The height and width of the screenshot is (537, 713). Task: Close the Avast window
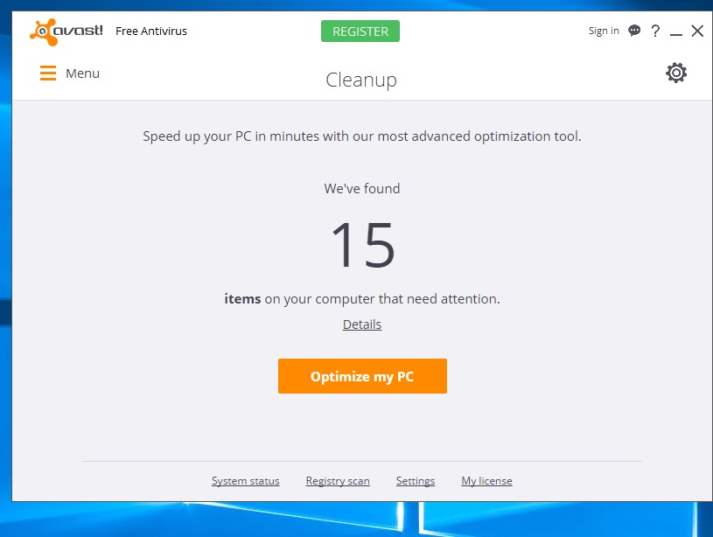pos(697,31)
